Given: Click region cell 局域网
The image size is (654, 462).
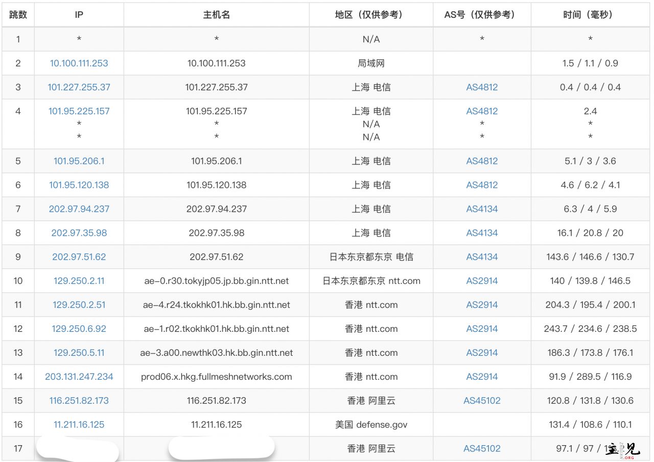Looking at the screenshot, I should pos(371,63).
